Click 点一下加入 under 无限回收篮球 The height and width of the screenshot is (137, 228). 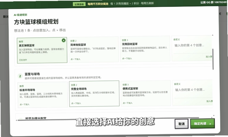click(127, 59)
